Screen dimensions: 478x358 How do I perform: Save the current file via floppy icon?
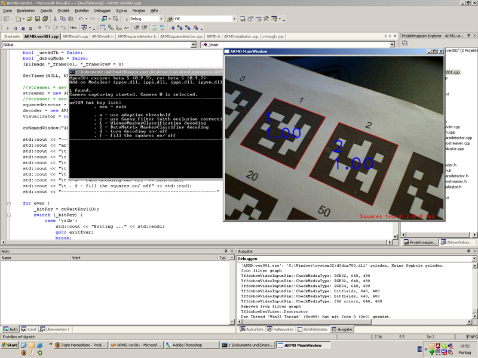click(x=38, y=19)
